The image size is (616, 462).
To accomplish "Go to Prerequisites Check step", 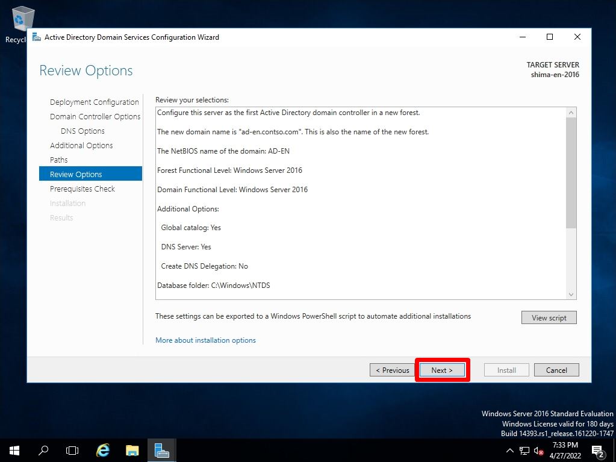I will click(x=82, y=189).
